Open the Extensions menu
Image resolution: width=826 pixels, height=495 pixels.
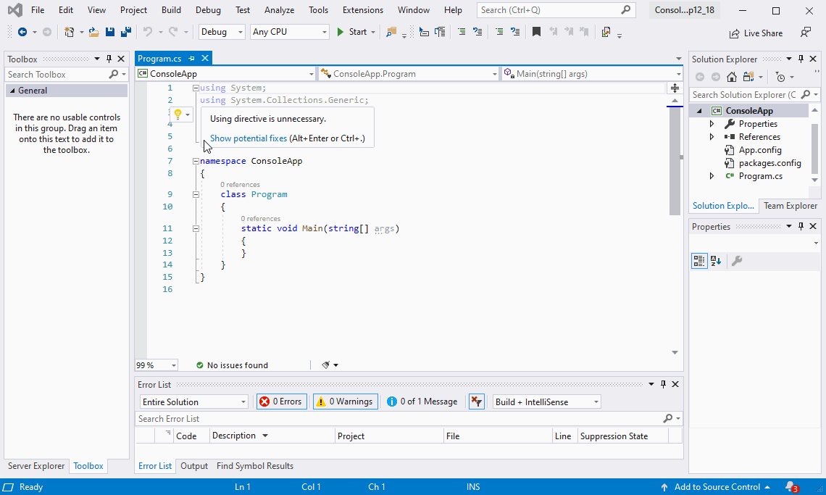(x=363, y=10)
